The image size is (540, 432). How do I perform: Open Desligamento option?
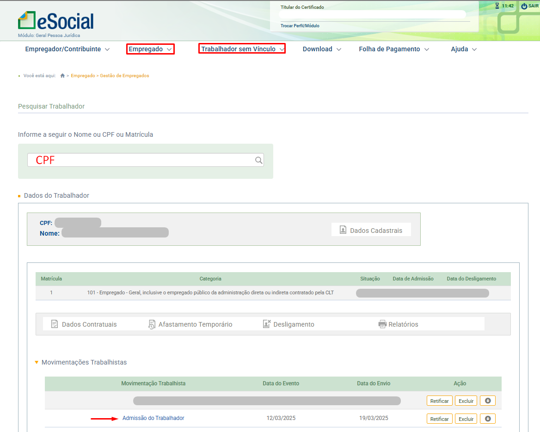click(x=288, y=324)
